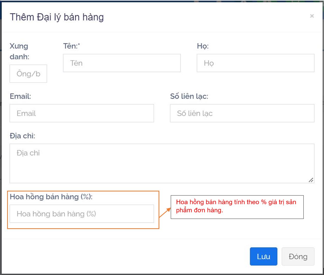Screen dimensions: 324x275
Task: Click the Xưng danh label
Action: point(19,51)
